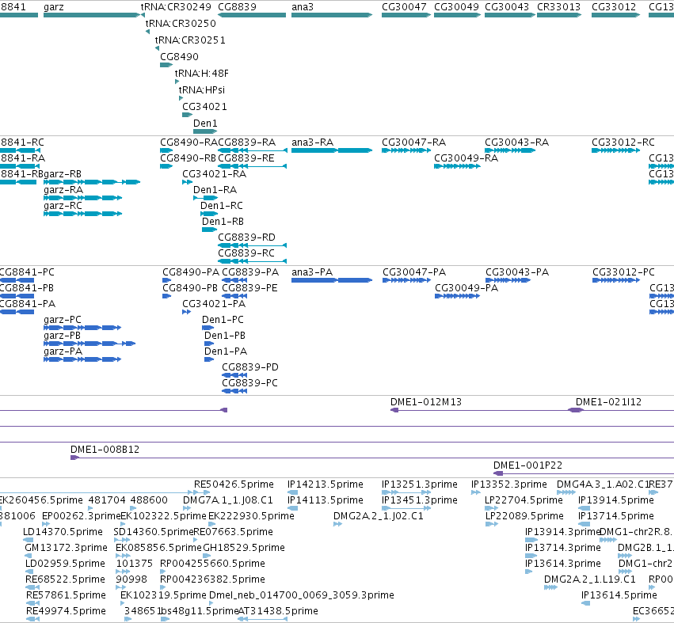Open the tRNA:H:48F feature
This screenshot has height=623, width=674.
click(x=202, y=74)
